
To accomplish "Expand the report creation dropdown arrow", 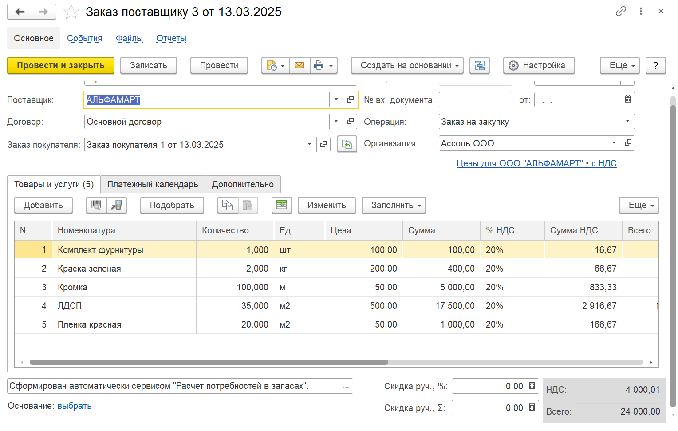I will 283,66.
